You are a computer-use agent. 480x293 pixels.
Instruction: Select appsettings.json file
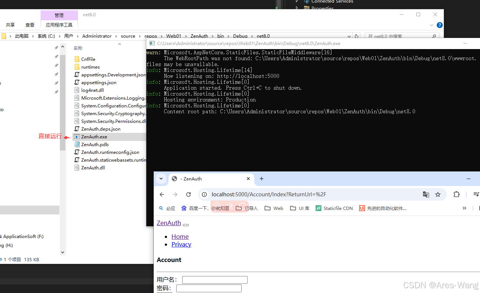coord(95,82)
